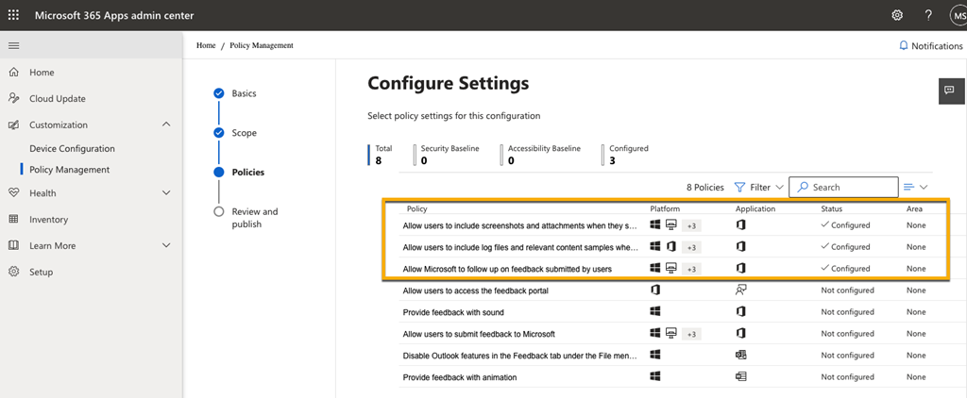Image resolution: width=967 pixels, height=398 pixels.
Task: Open Allow users to include log files policy
Action: pyautogui.click(x=519, y=247)
